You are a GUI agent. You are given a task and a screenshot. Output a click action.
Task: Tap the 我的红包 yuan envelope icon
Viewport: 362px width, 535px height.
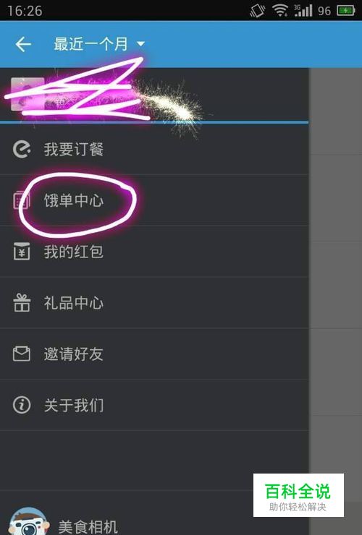22,252
